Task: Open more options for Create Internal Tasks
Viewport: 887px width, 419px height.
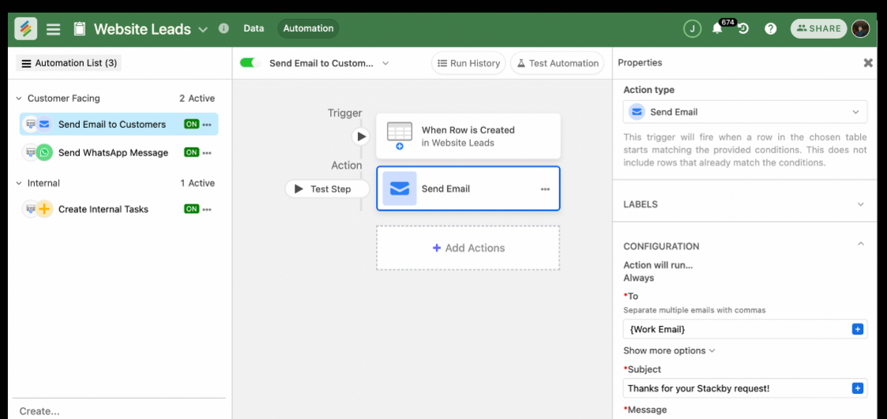Action: [207, 209]
